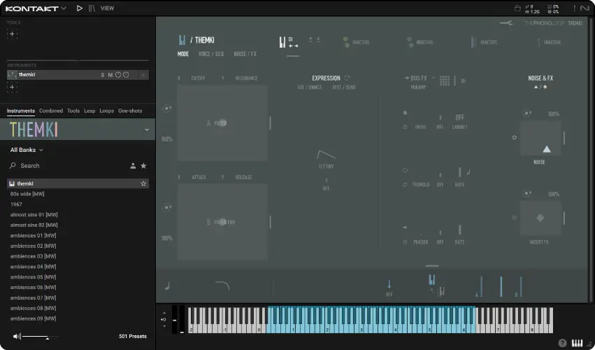Image resolution: width=595 pixels, height=350 pixels.
Task: Switch to the Loops tab
Action: (106, 111)
